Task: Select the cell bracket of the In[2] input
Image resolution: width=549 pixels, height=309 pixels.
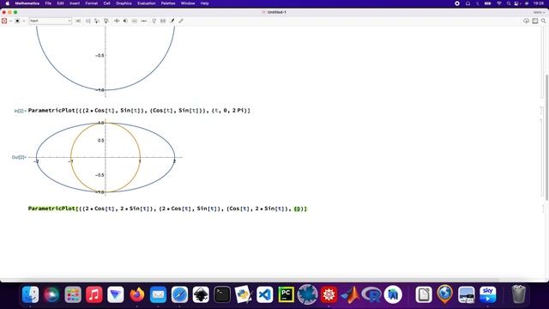Action: click(x=541, y=111)
